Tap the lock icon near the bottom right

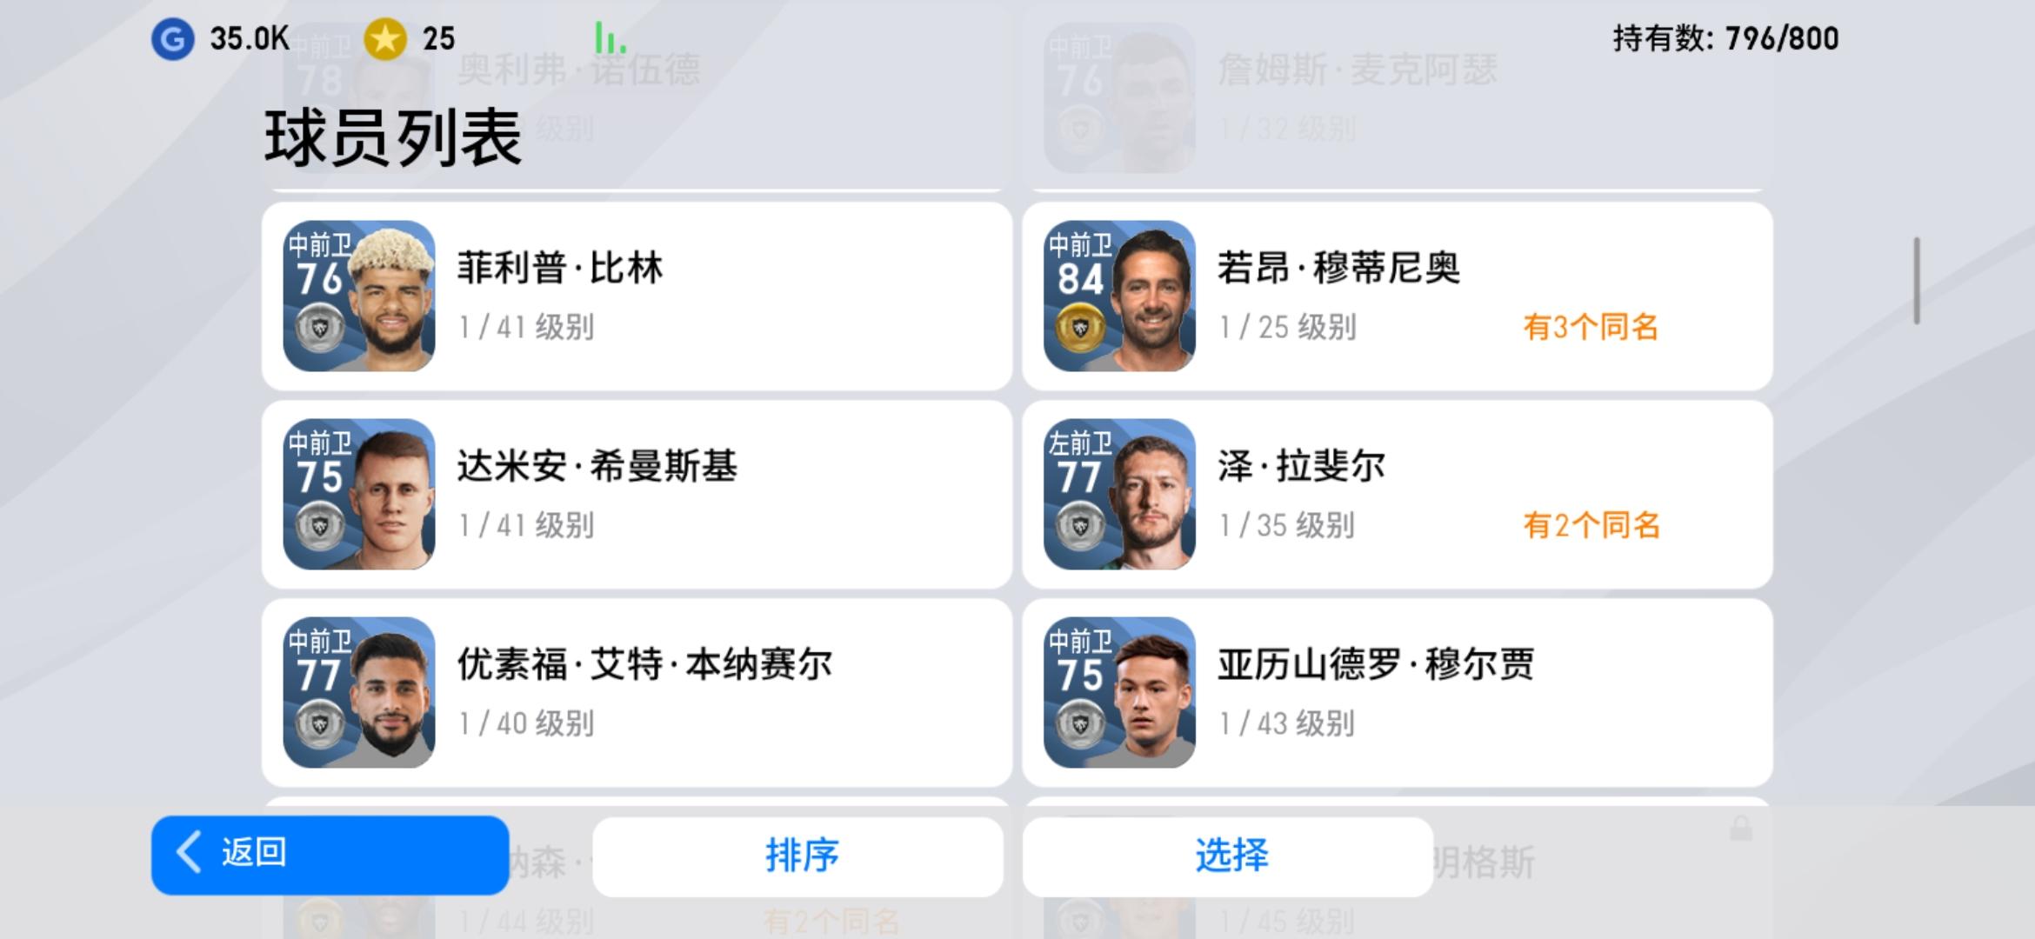[1741, 828]
